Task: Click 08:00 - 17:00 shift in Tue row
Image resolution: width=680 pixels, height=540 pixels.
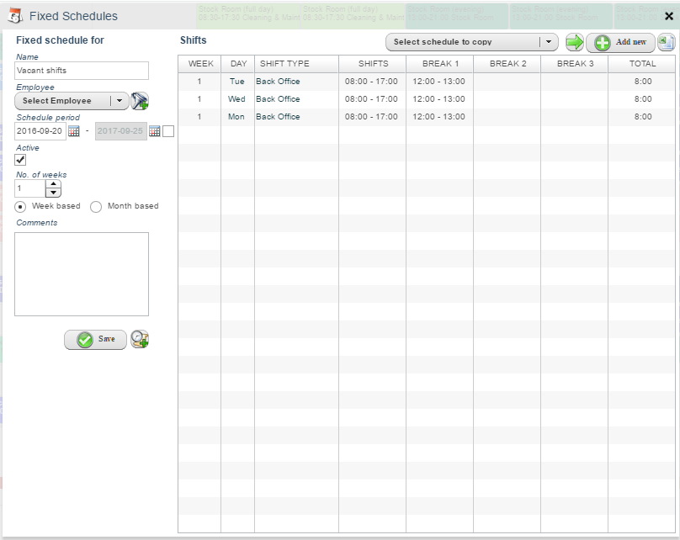Action: [371, 82]
